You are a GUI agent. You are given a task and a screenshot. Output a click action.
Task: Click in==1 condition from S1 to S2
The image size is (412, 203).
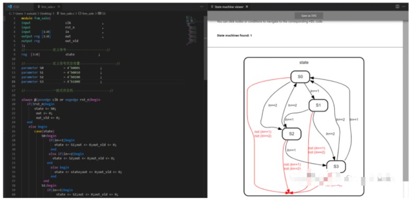coord(289,120)
